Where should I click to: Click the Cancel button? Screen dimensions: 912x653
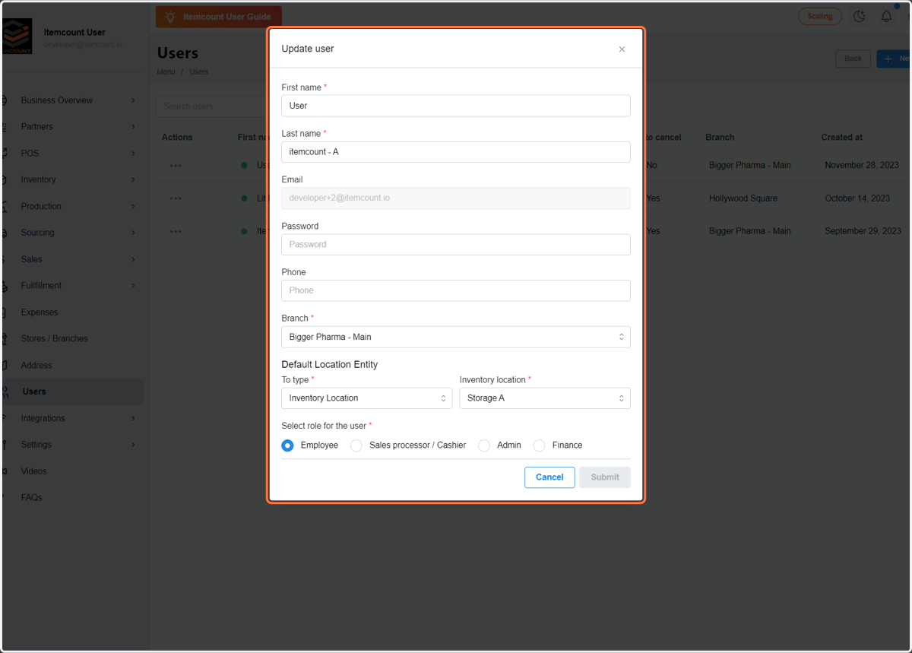[549, 477]
